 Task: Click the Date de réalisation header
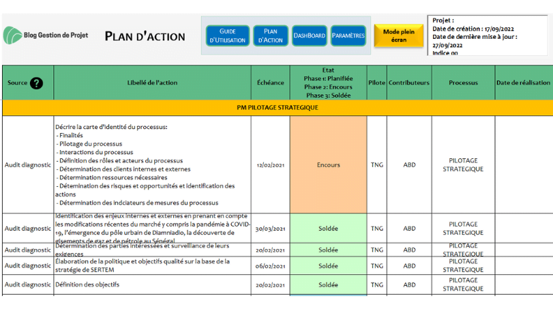(x=524, y=83)
